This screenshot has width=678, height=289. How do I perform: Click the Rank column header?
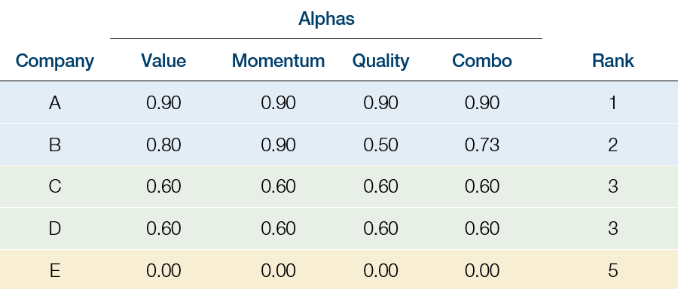612,60
